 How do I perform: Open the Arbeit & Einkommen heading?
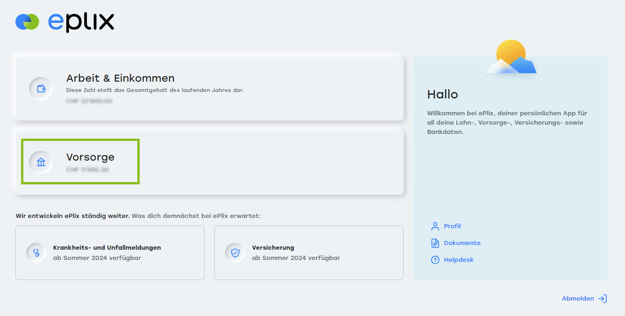121,78
